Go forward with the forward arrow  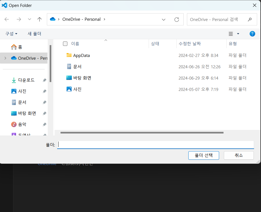19,19
